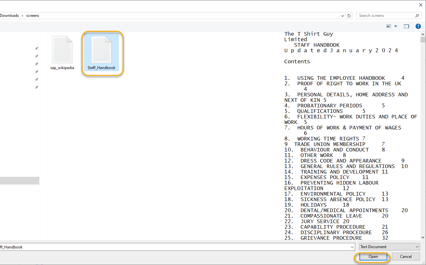This screenshot has height=265, width=426.
Task: Change view using the view layout icon
Action: point(389,26)
